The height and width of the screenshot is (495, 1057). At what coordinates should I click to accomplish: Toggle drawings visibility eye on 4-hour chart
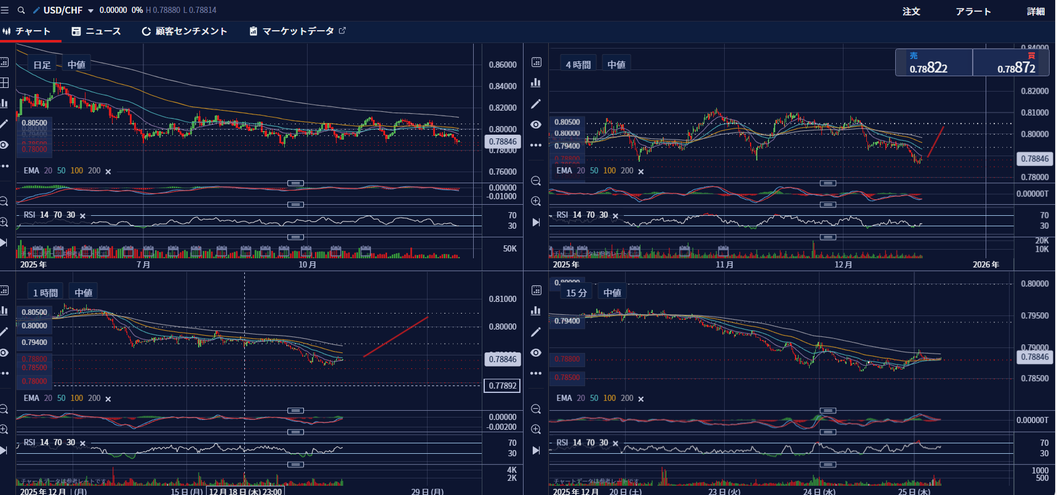tap(536, 124)
